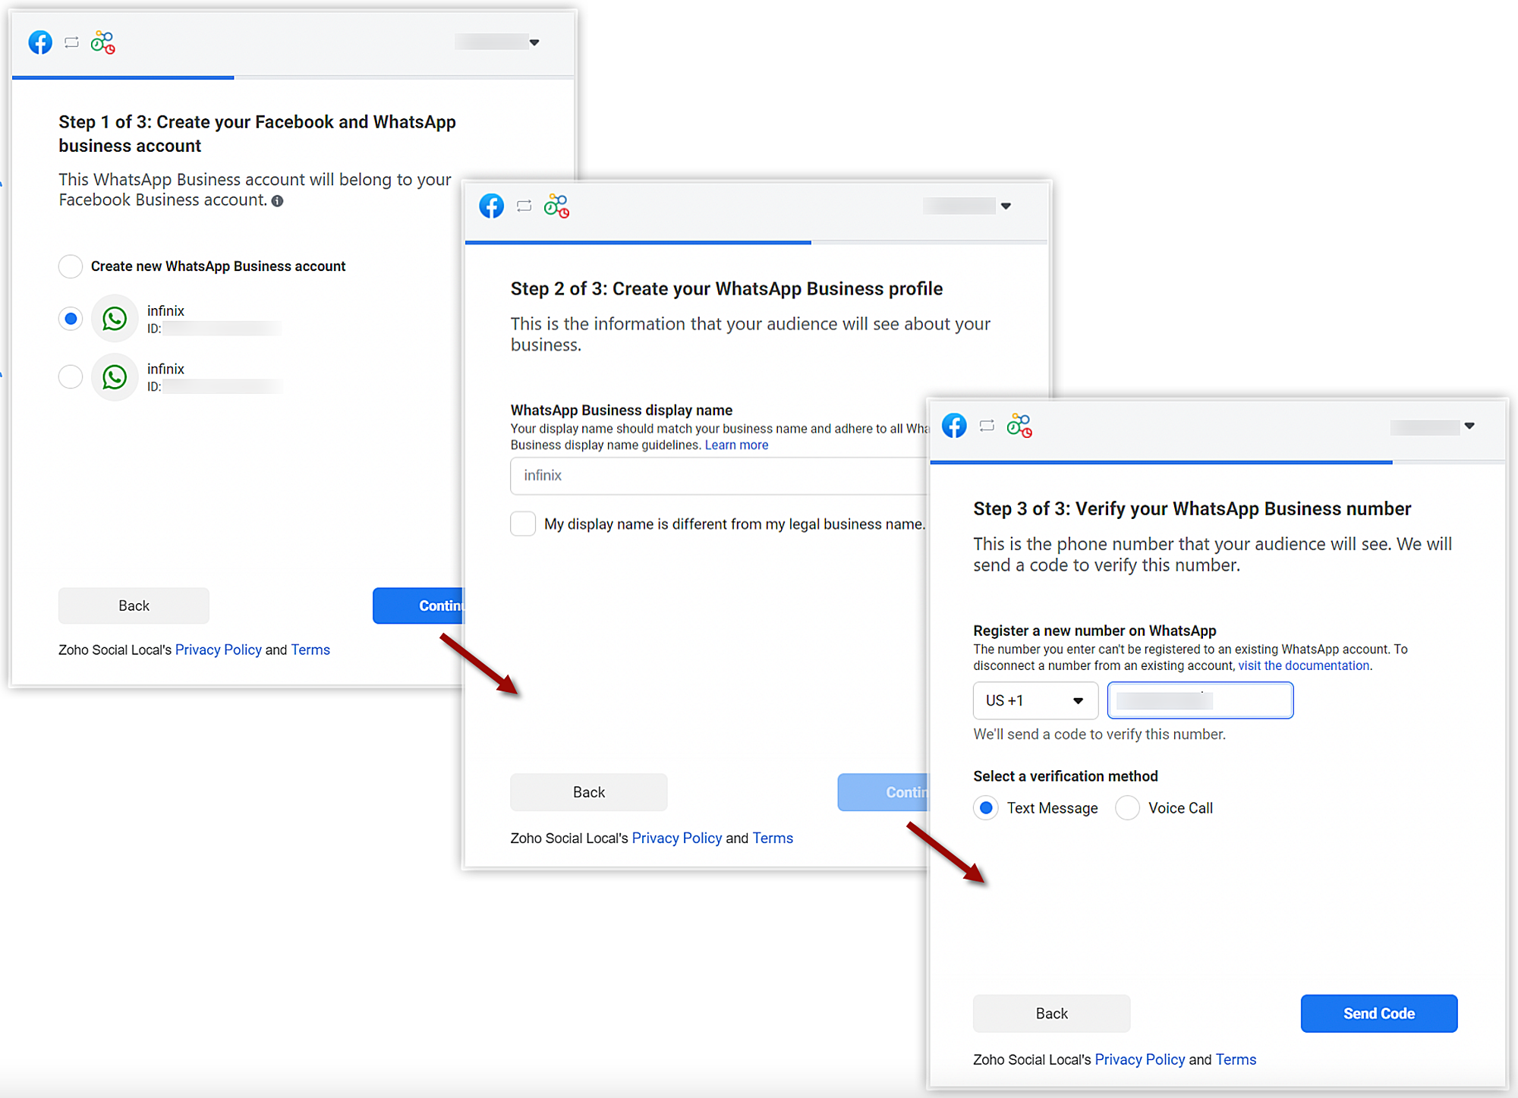Image resolution: width=1518 pixels, height=1098 pixels.
Task: Click Zoho Social Local icon in Step 1 header
Action: click(102, 42)
